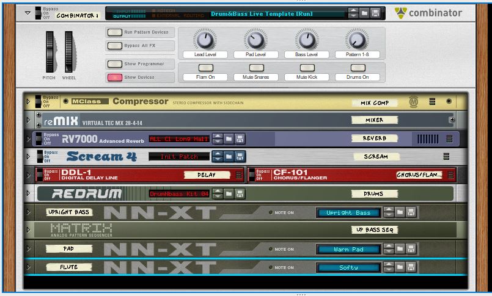Screen dimensions: 492x296
Task: Step Scream 4 patch arrows
Action: click(218, 156)
